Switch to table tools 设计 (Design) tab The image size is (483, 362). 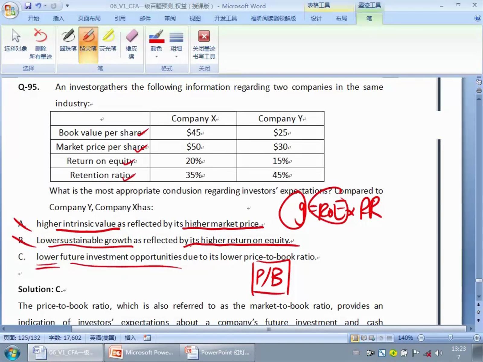[316, 18]
